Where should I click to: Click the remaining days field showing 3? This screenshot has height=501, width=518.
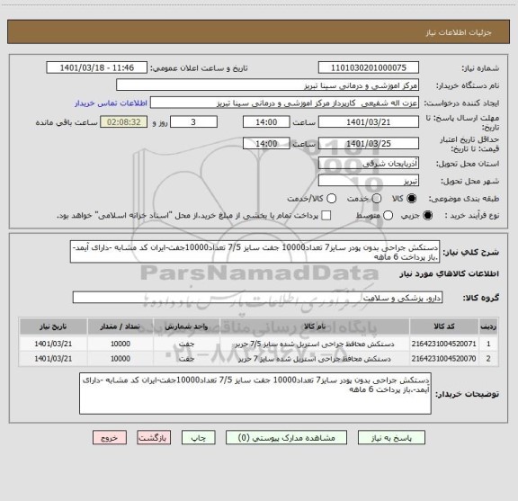click(193, 122)
